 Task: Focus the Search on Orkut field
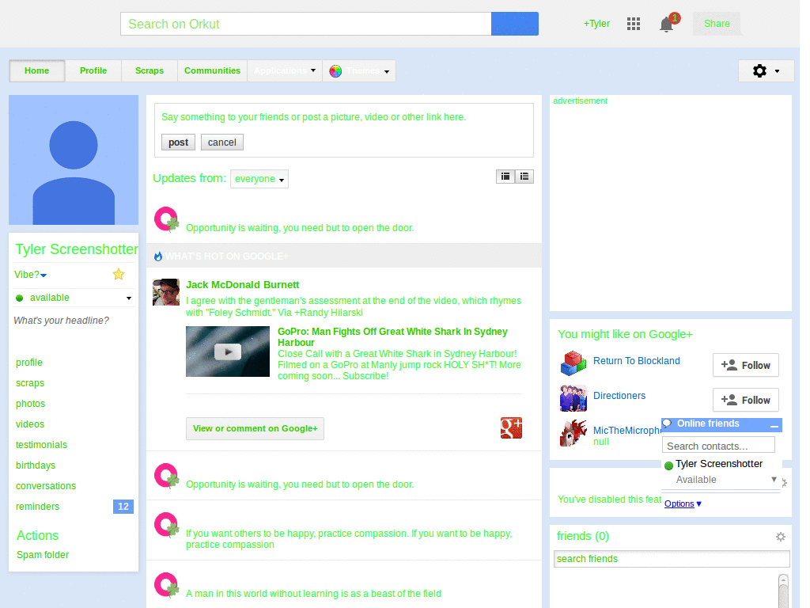306,24
